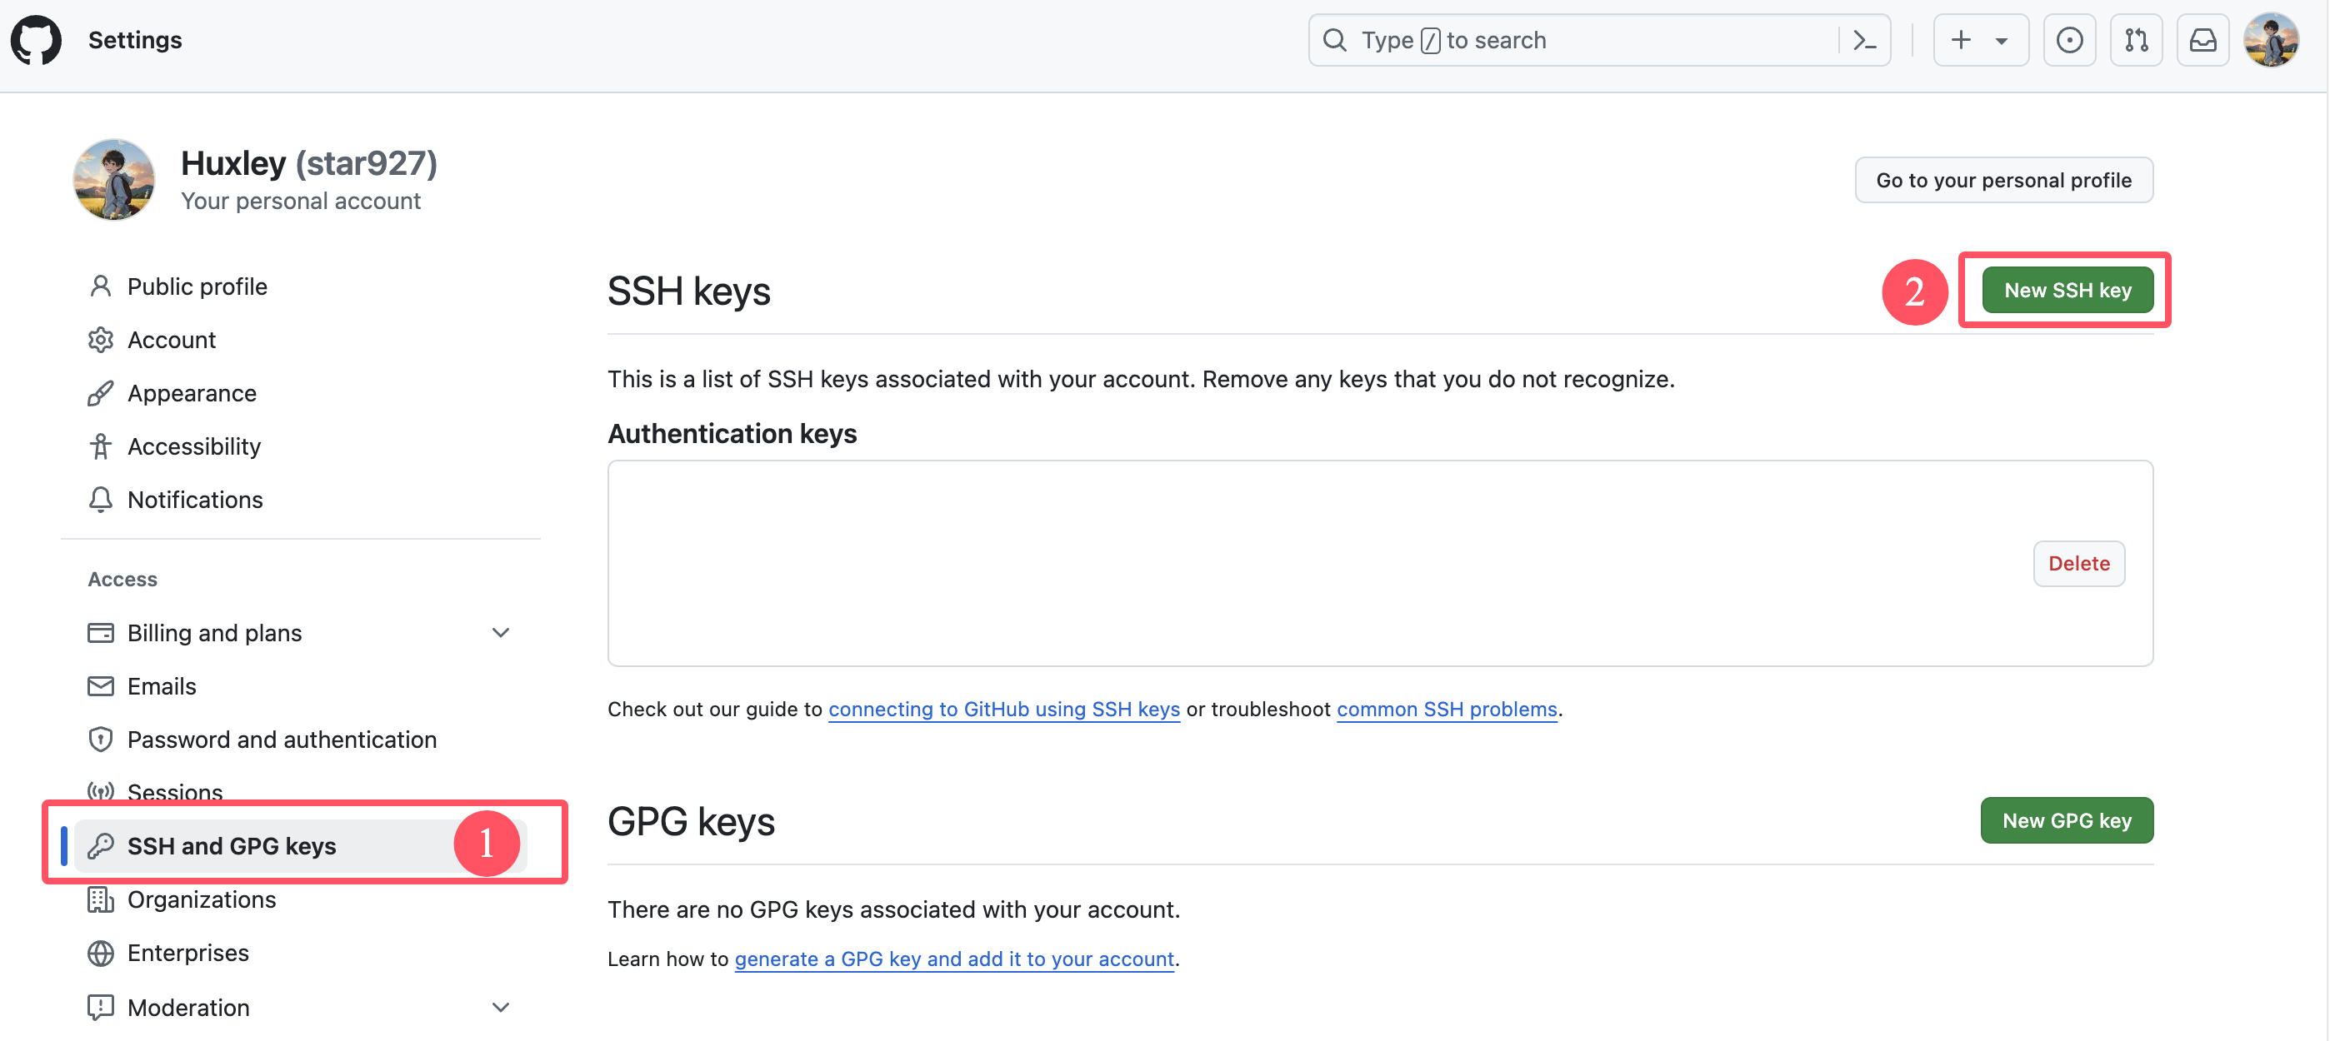Screen dimensions: 2330x1041
Task: Click the SSH key icon in sidebar
Action: tap(100, 846)
